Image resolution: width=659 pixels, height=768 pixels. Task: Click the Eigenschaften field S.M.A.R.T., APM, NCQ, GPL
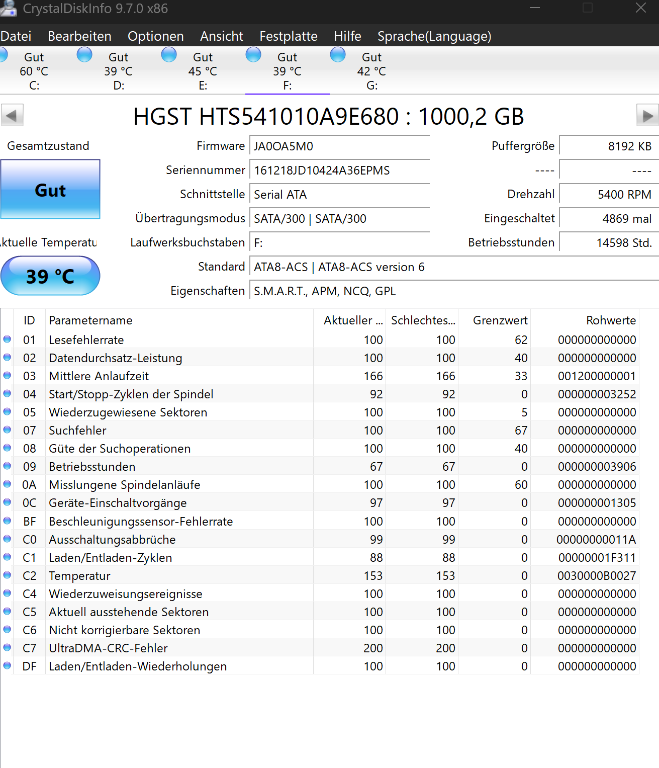(454, 291)
